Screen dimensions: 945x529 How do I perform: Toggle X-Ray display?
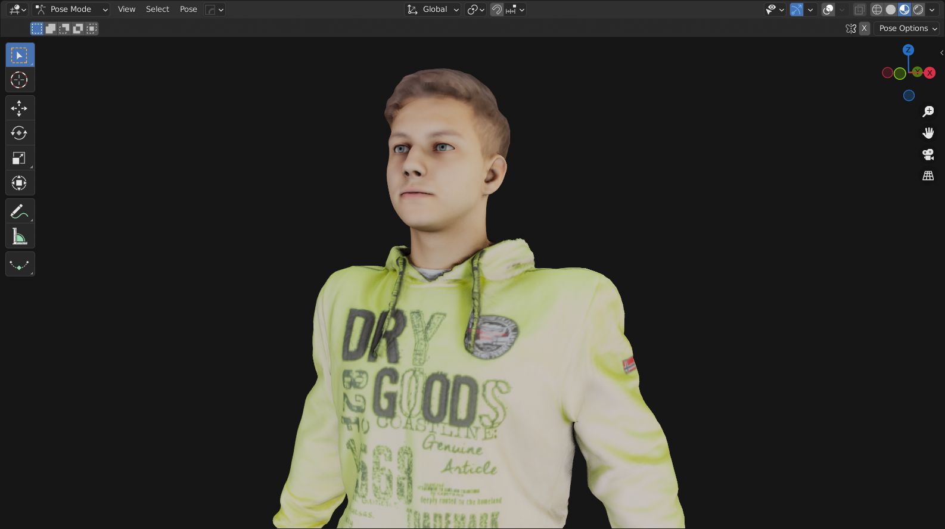859,10
